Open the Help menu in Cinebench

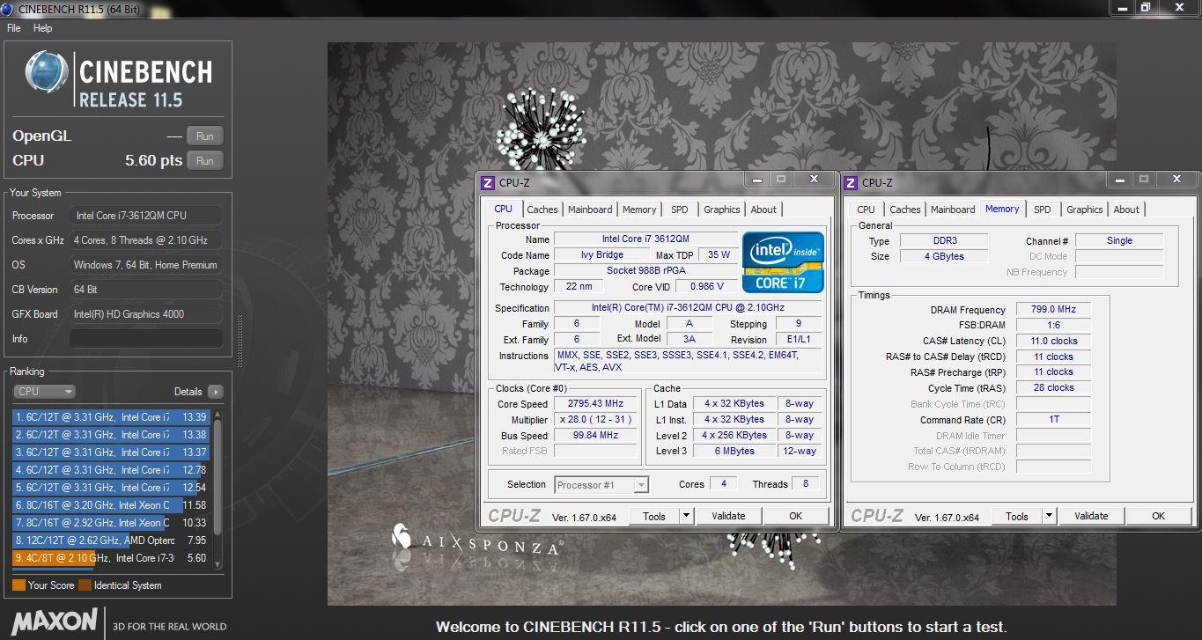43,28
